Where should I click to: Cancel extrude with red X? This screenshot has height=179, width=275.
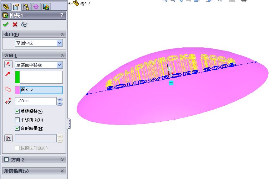[15, 25]
